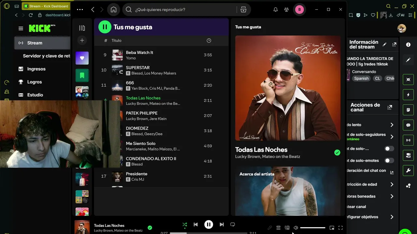Select the PATEK PHILIPPE track

click(162, 116)
